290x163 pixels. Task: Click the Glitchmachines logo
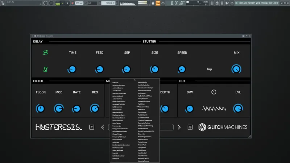tap(223, 127)
